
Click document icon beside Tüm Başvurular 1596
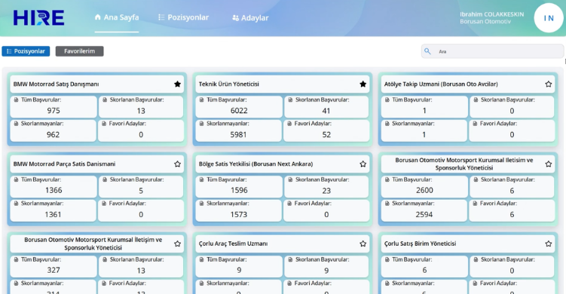pos(201,179)
